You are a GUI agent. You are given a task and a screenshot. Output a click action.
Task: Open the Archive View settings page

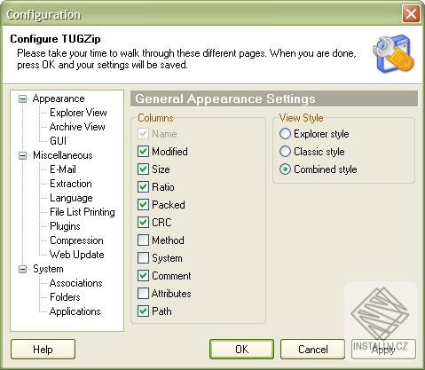(x=77, y=127)
